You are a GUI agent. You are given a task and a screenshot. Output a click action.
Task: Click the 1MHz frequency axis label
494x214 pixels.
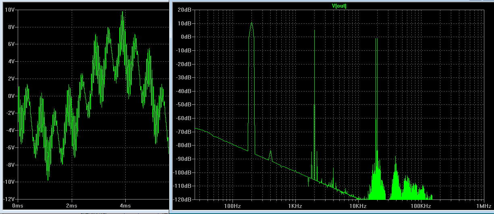483,206
